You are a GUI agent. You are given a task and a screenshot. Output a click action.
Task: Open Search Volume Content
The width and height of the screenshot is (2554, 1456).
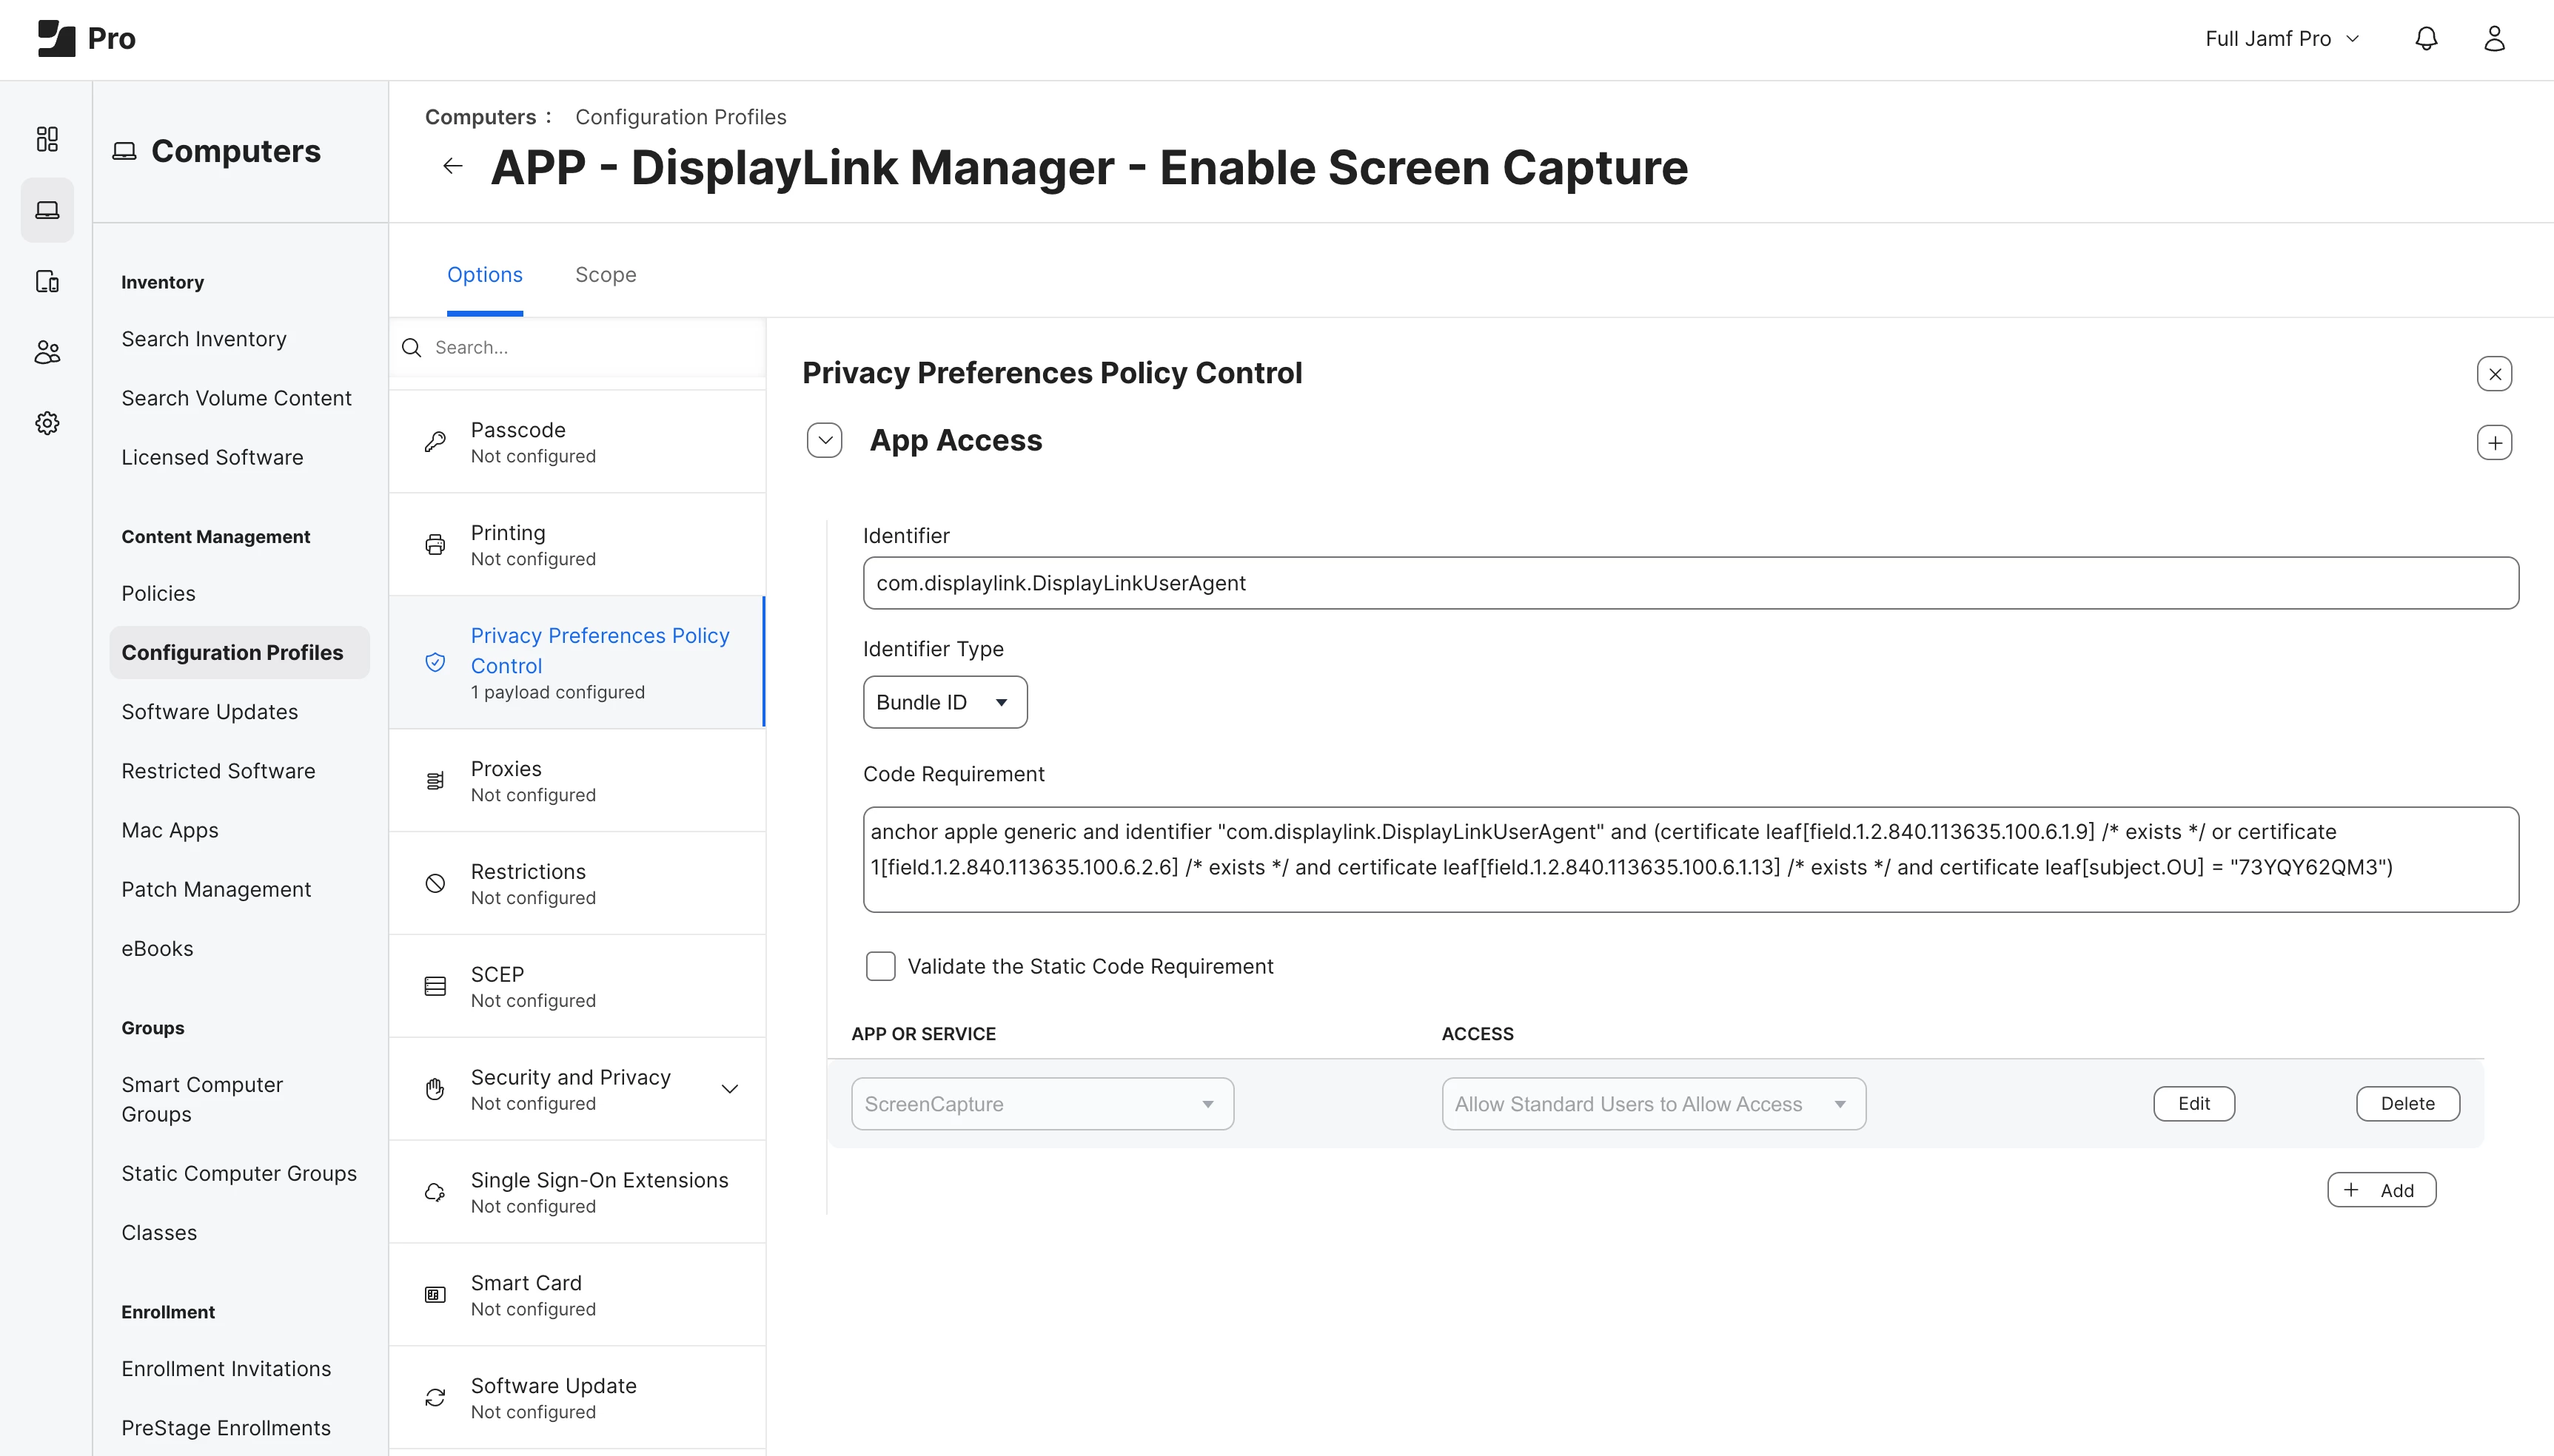click(237, 398)
